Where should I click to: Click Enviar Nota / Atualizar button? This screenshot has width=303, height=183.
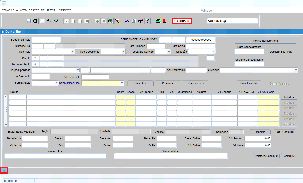click(x=21, y=132)
